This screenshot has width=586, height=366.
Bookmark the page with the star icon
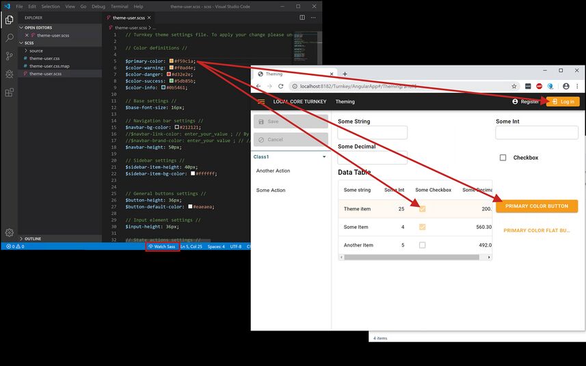point(514,87)
